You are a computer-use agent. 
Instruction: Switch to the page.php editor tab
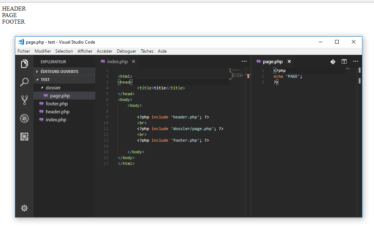[272, 61]
